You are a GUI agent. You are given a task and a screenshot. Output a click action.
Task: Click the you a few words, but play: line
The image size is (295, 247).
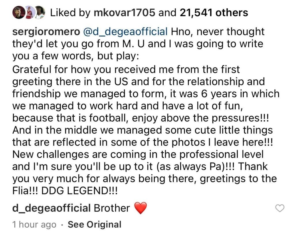pyautogui.click(x=76, y=56)
